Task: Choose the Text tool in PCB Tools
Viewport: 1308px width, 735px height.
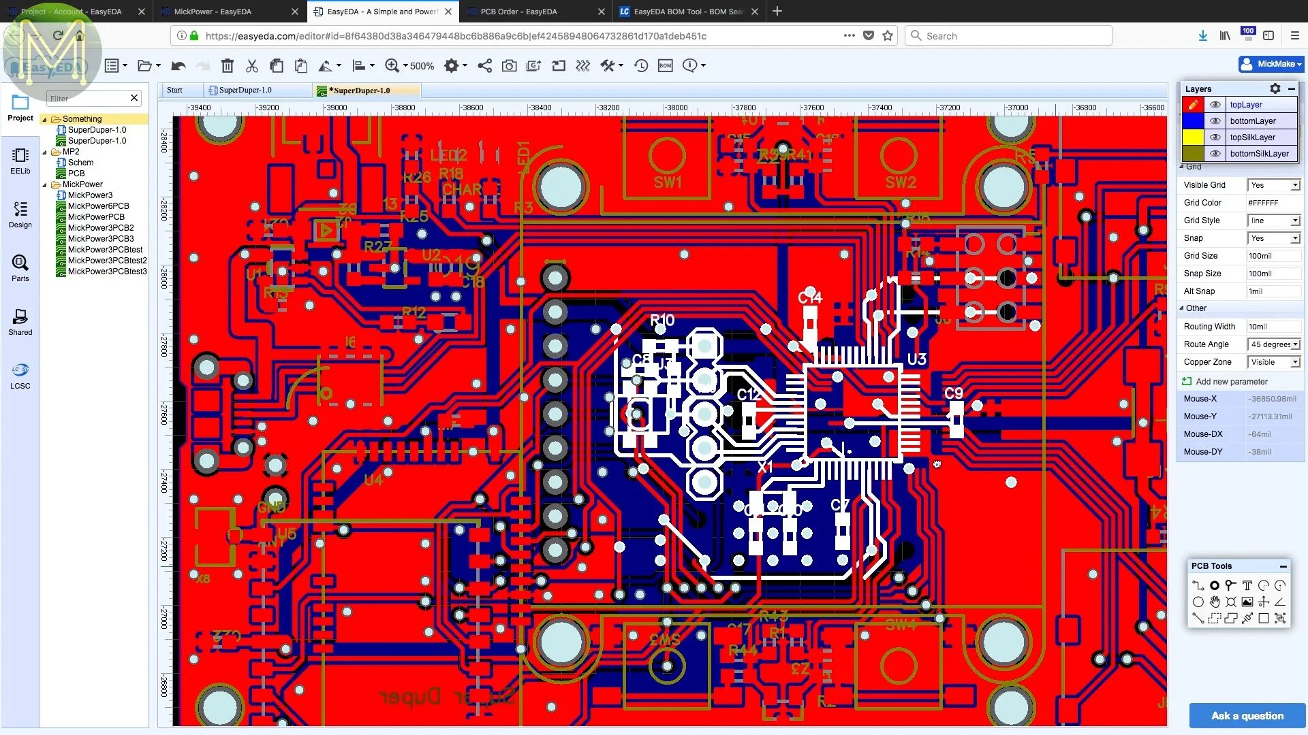Action: (x=1247, y=585)
